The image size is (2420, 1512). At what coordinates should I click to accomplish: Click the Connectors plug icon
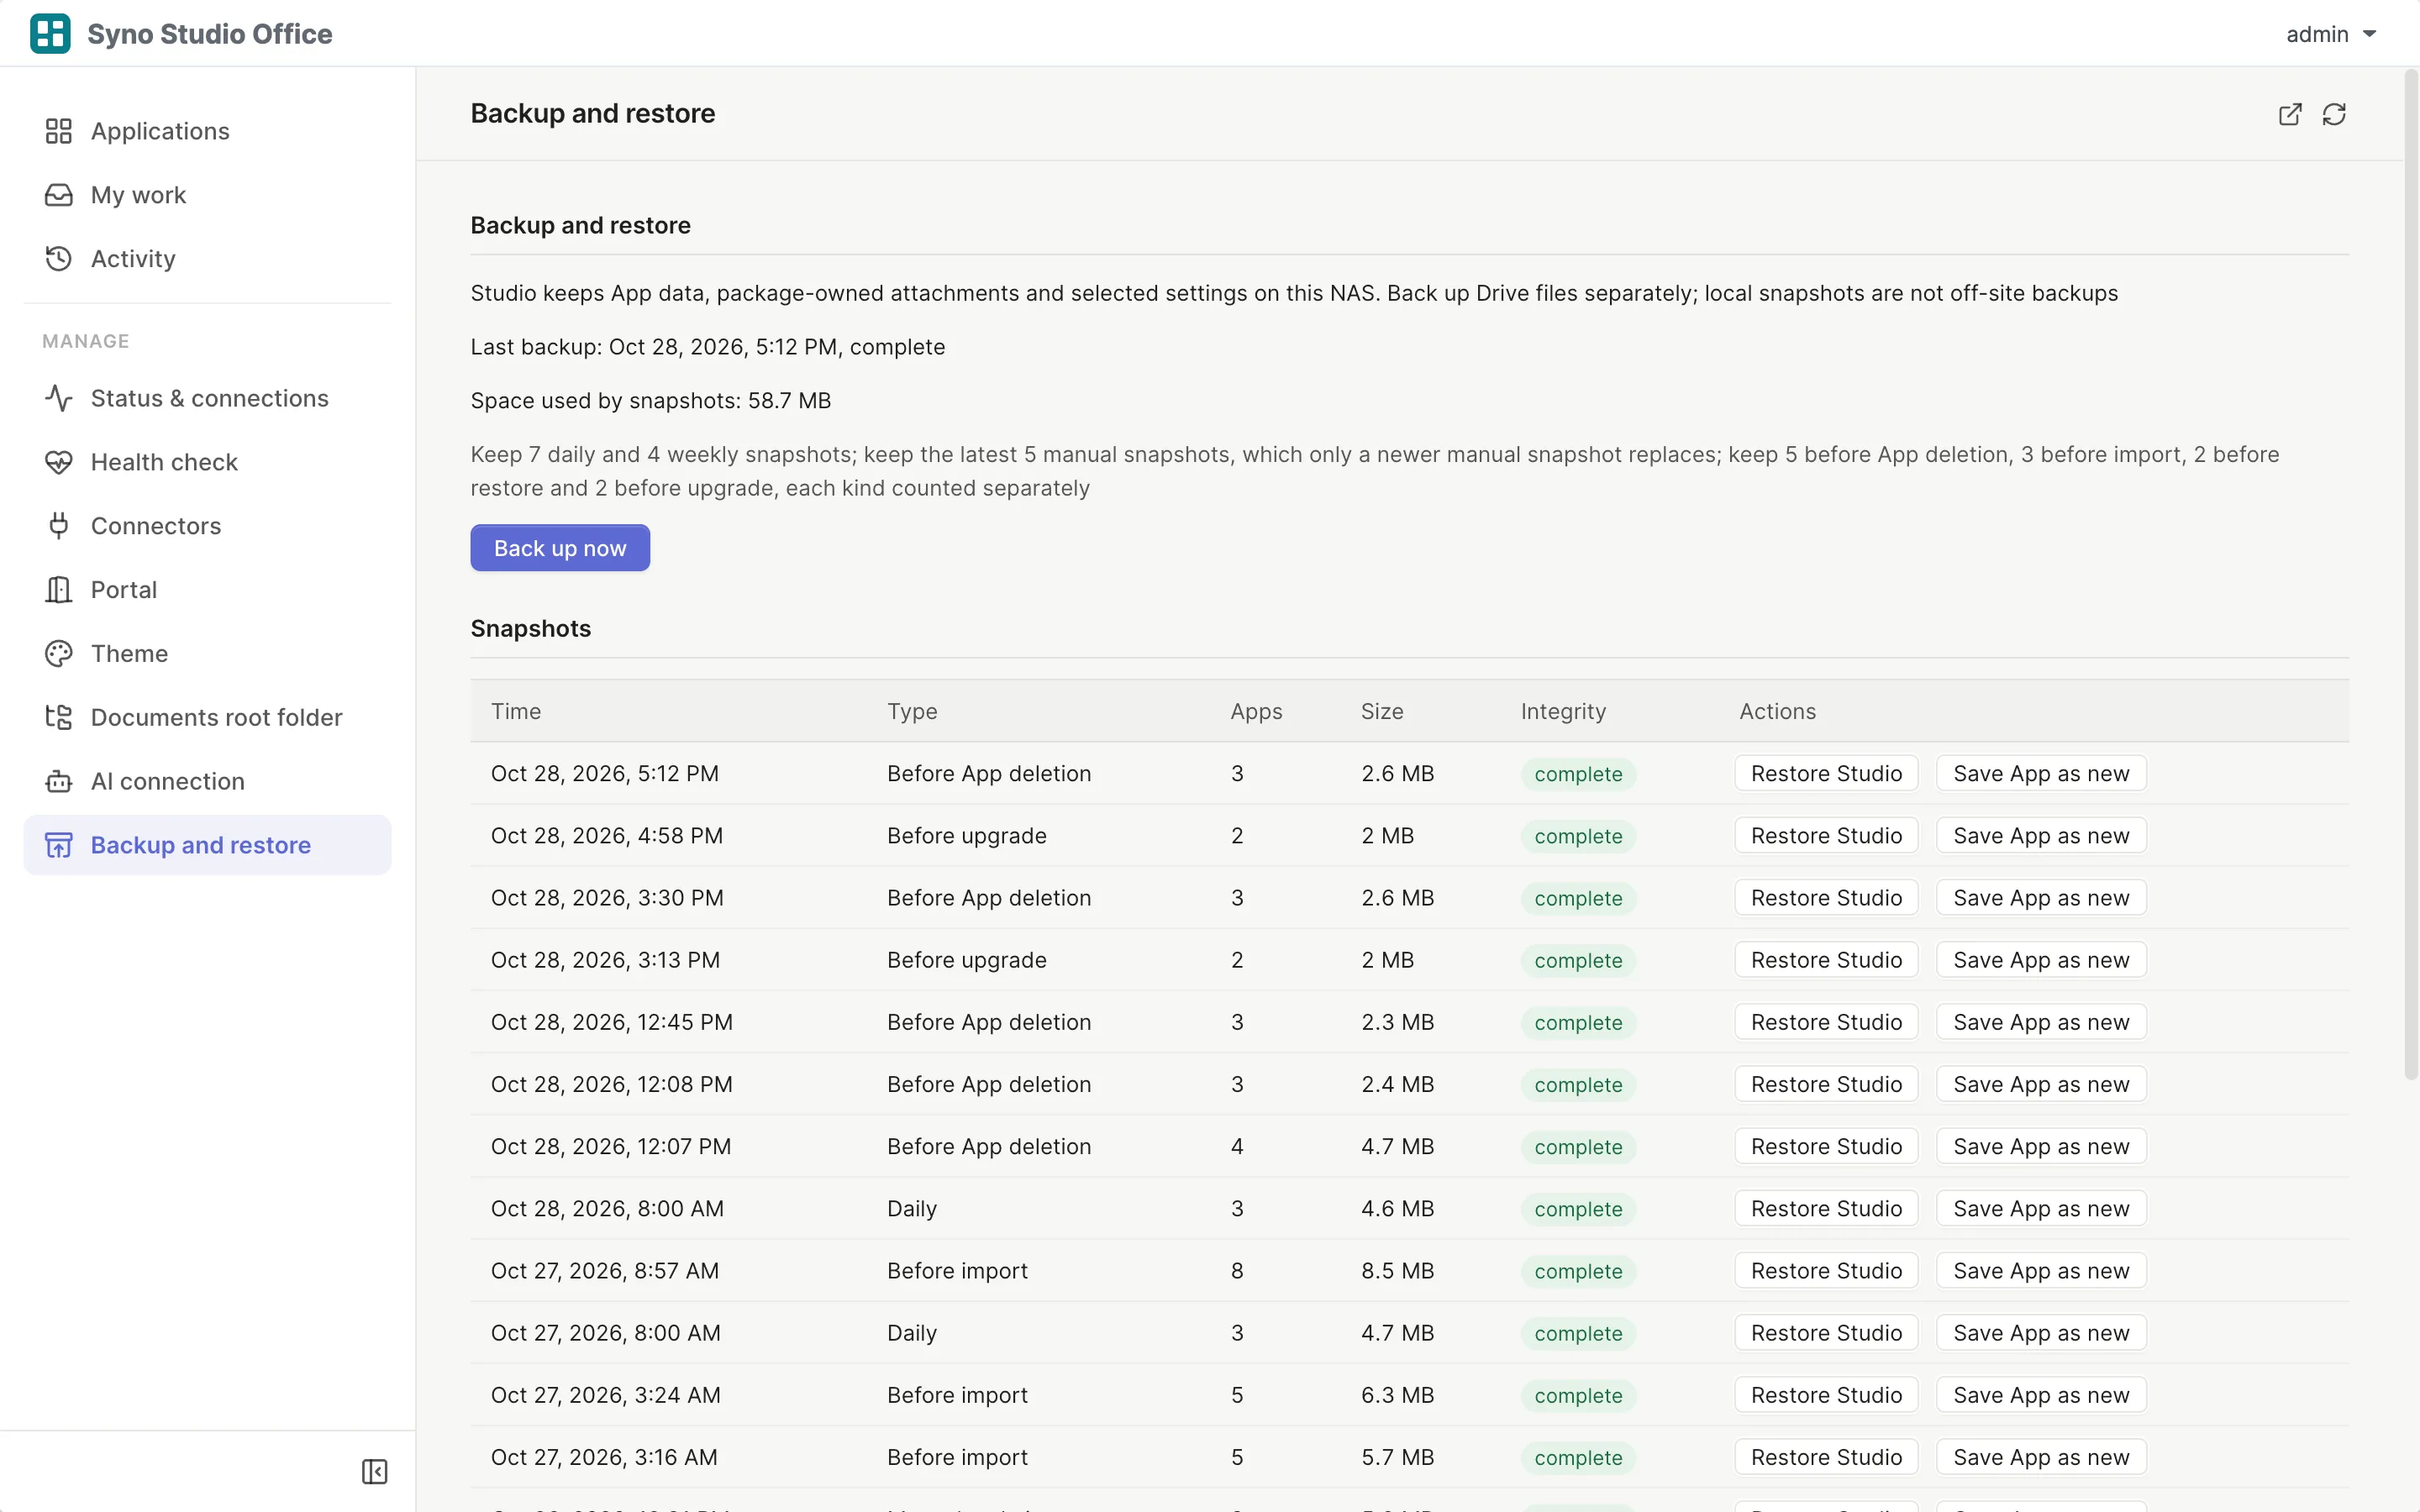(x=59, y=526)
